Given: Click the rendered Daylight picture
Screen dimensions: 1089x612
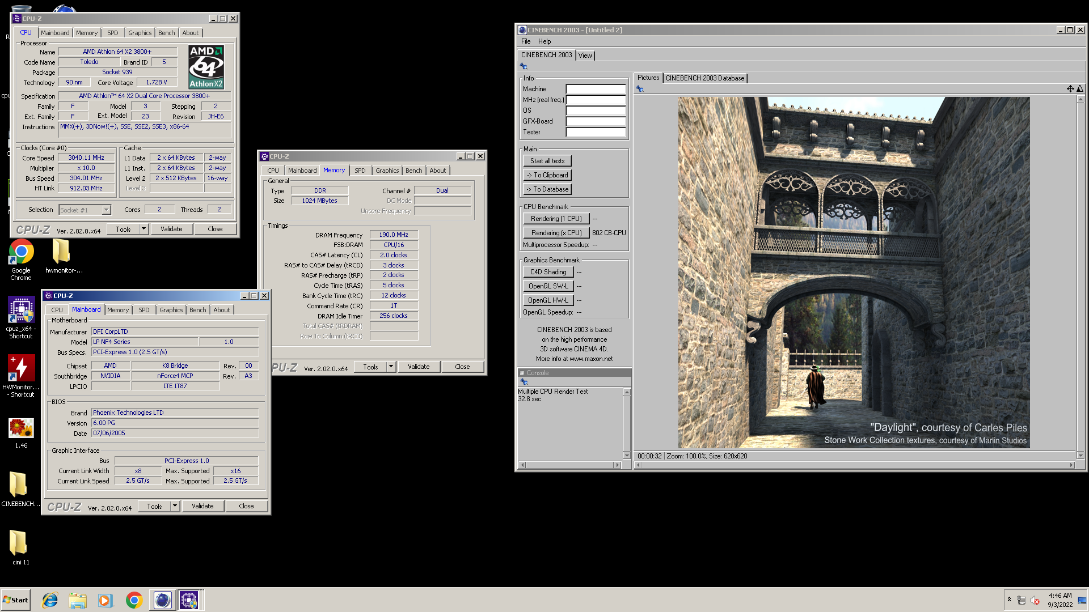Looking at the screenshot, I should [x=854, y=273].
